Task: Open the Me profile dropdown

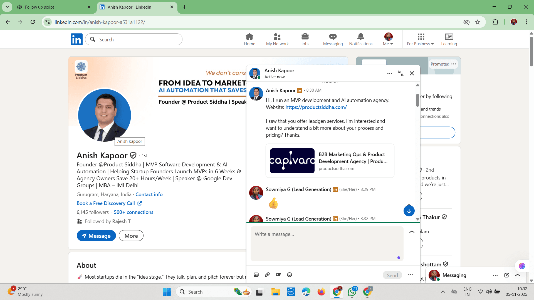Action: pyautogui.click(x=388, y=39)
